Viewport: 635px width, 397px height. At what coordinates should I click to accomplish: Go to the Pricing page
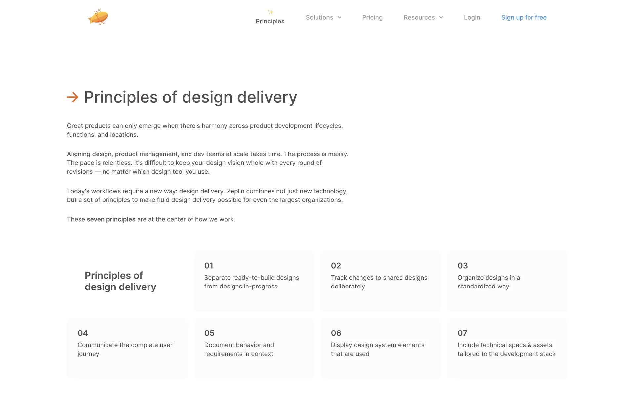(x=372, y=17)
